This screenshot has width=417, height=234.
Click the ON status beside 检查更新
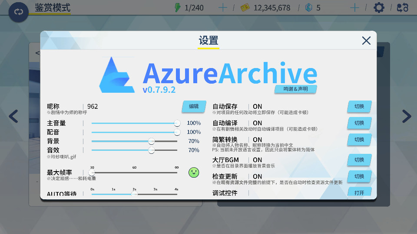tap(258, 176)
